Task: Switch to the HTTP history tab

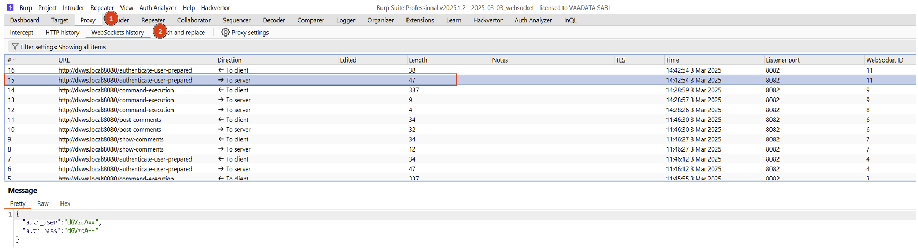Action: [62, 32]
